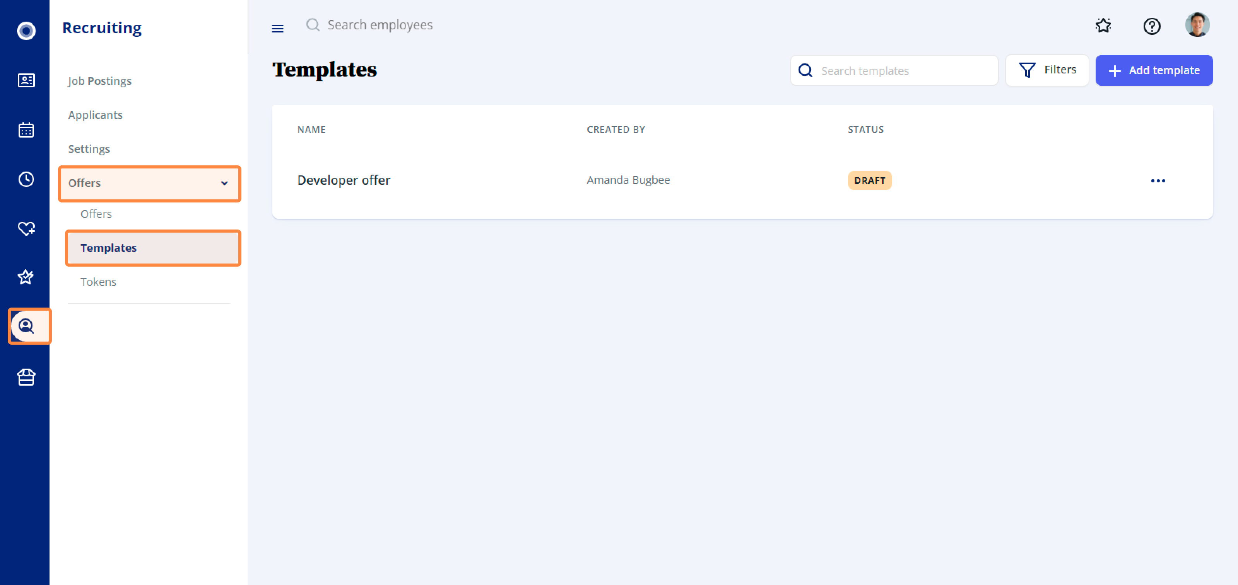Click the Recruiting heading
The width and height of the screenshot is (1238, 585).
coord(102,28)
